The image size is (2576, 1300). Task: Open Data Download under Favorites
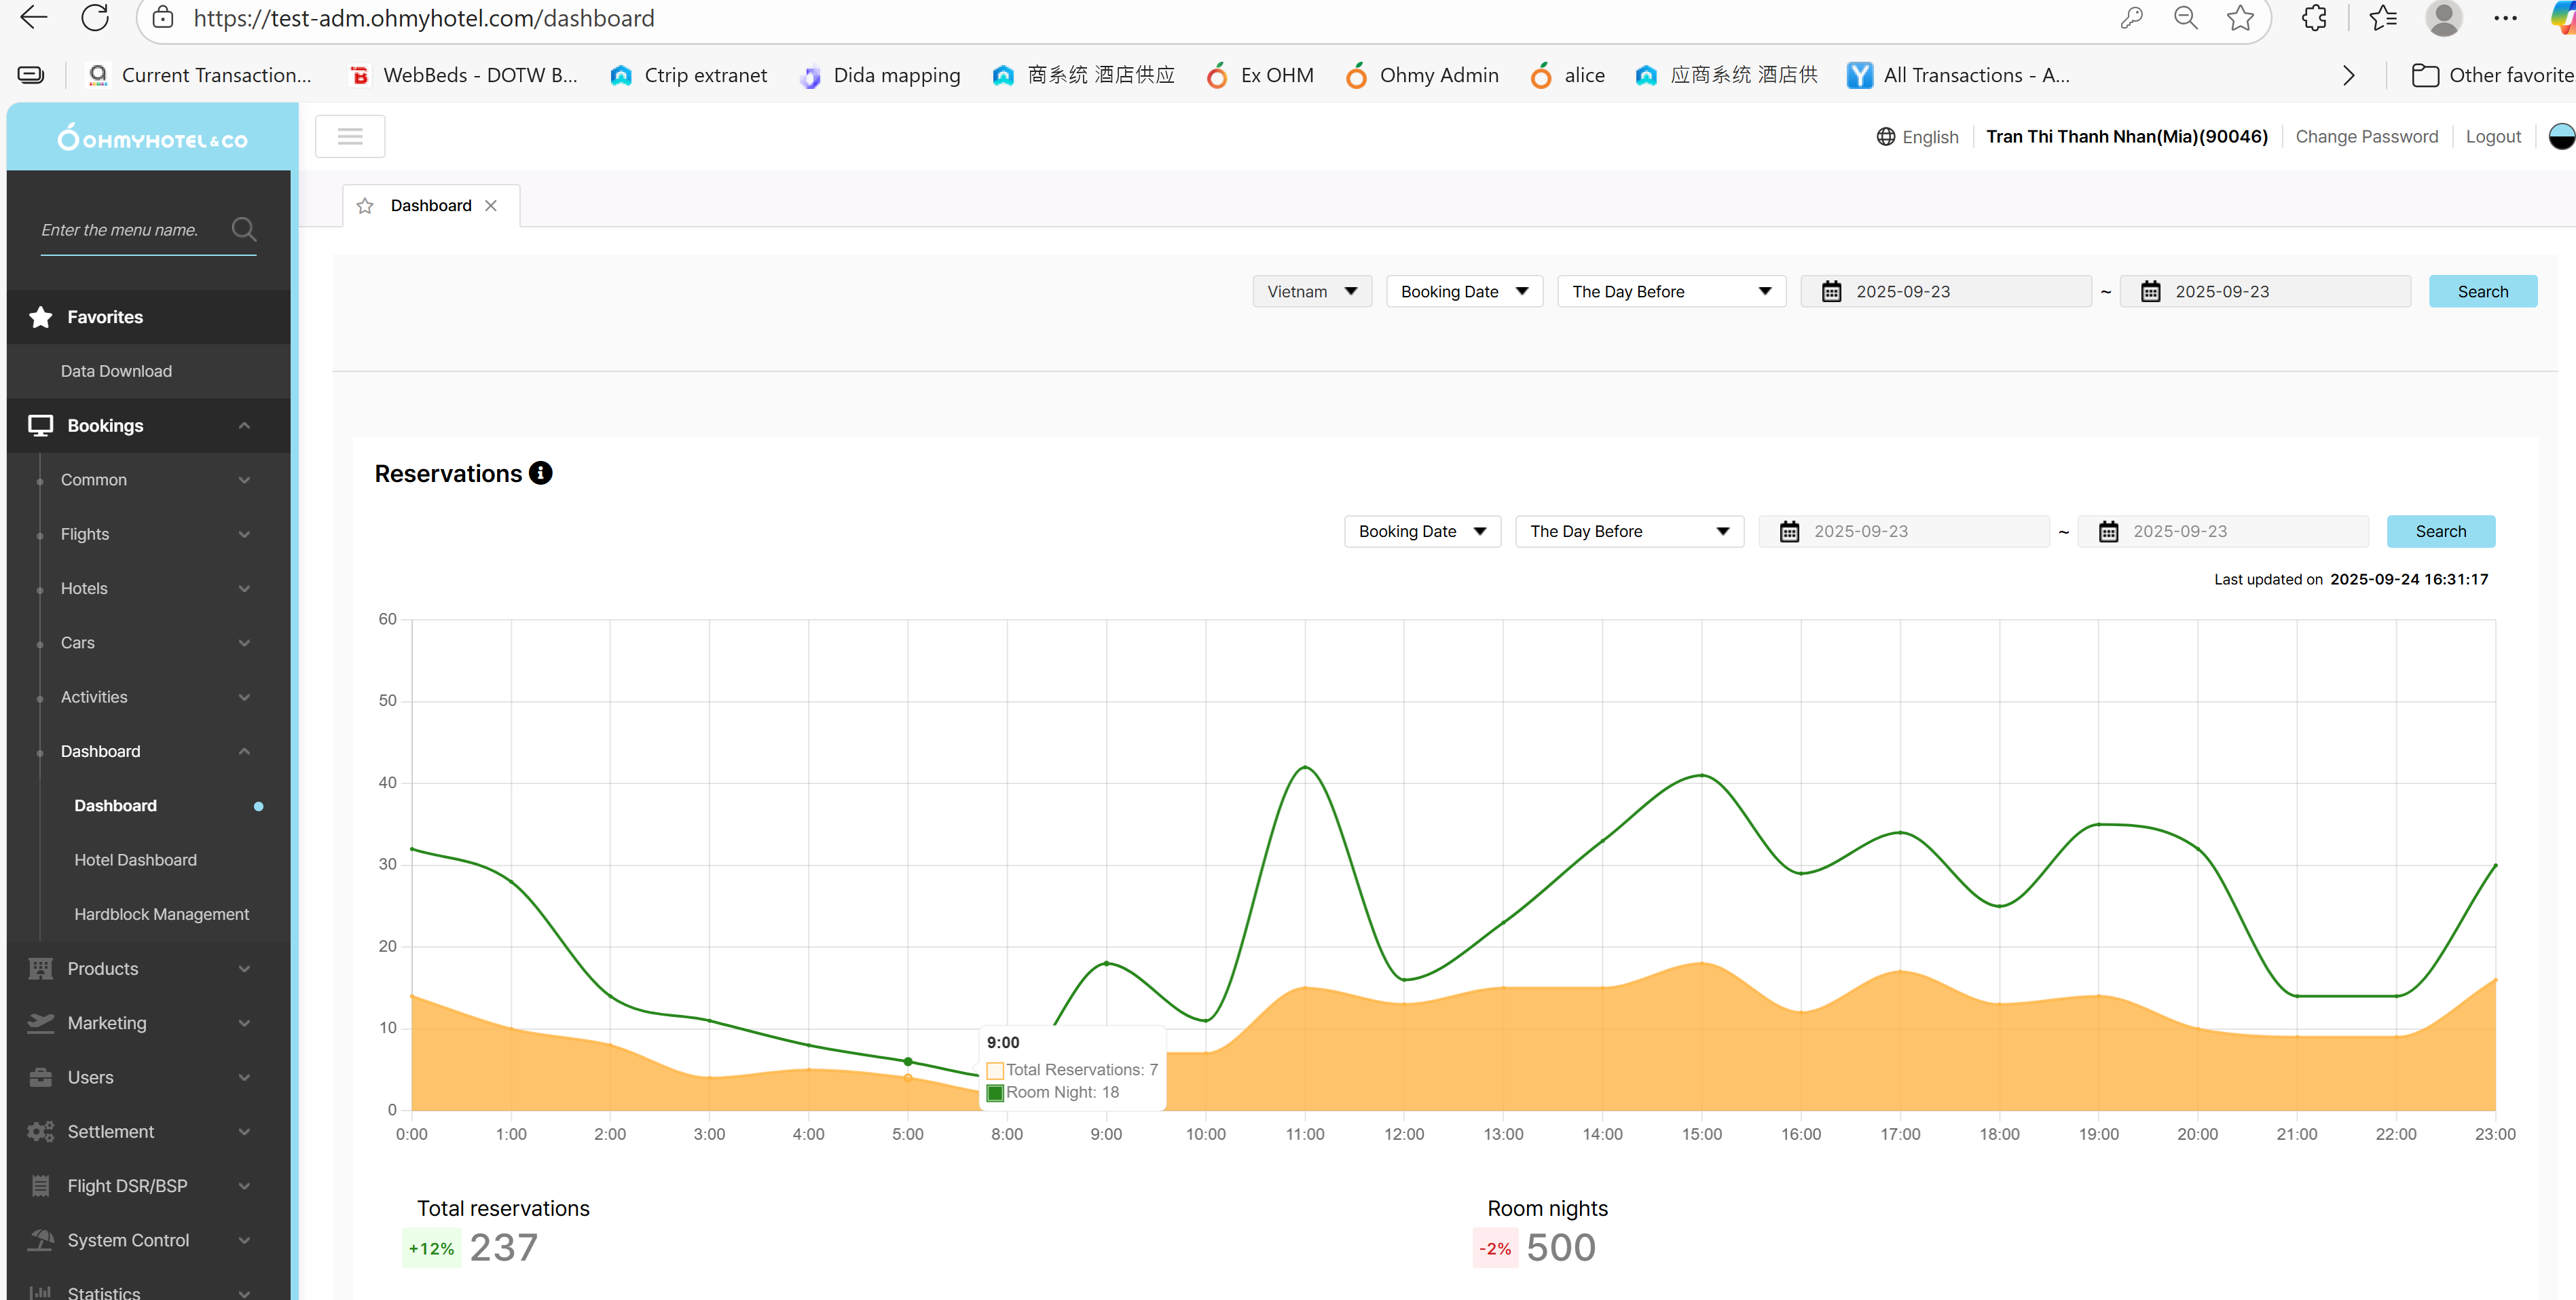pos(116,371)
